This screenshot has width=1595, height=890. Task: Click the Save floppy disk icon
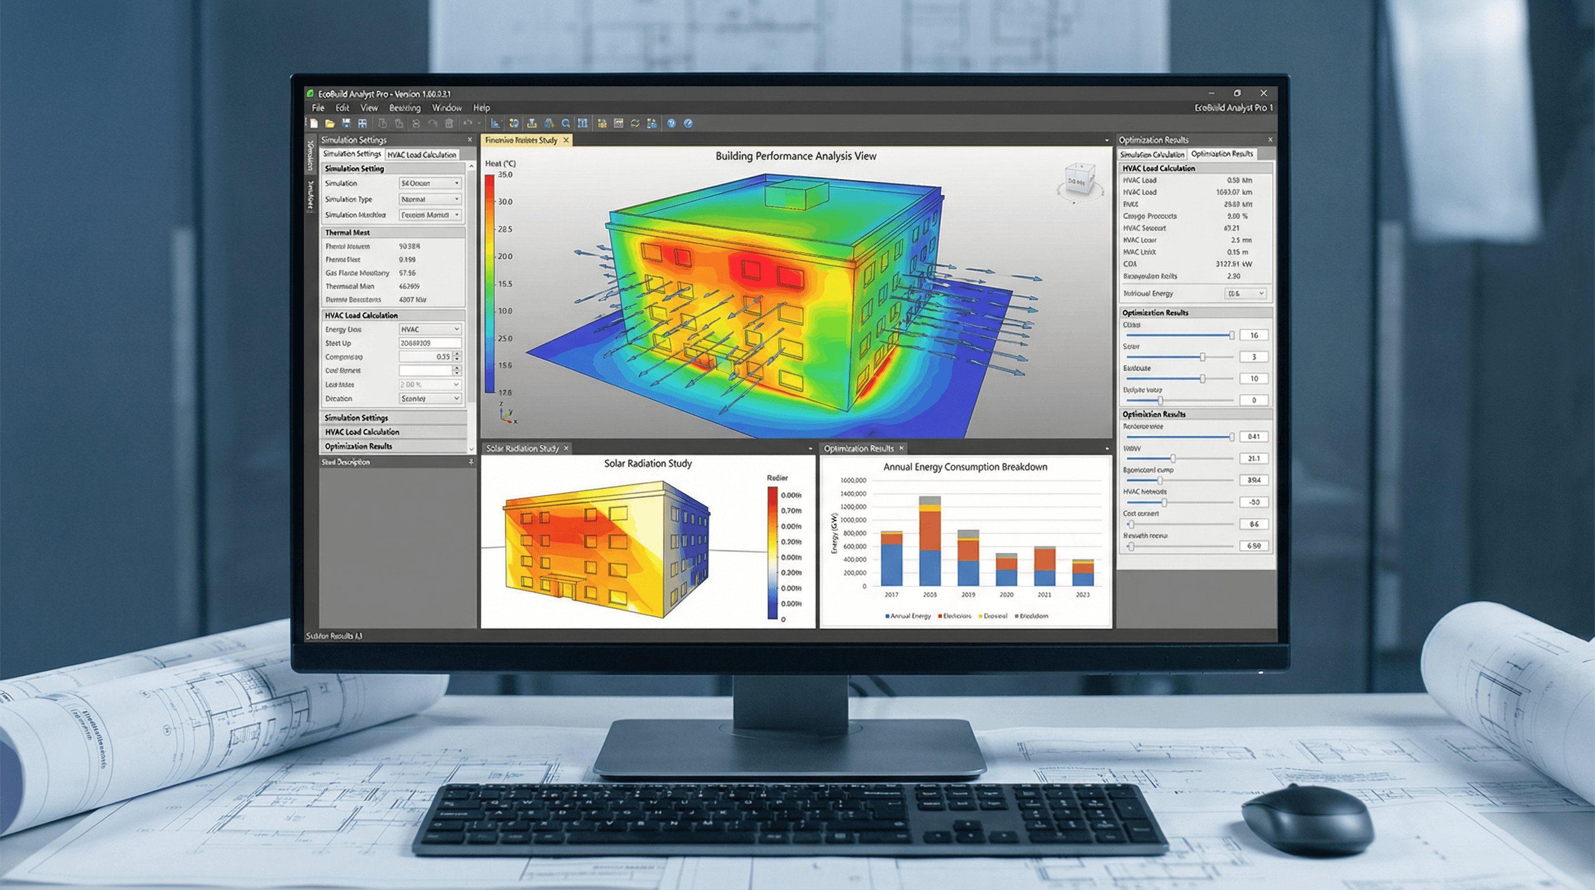346,123
